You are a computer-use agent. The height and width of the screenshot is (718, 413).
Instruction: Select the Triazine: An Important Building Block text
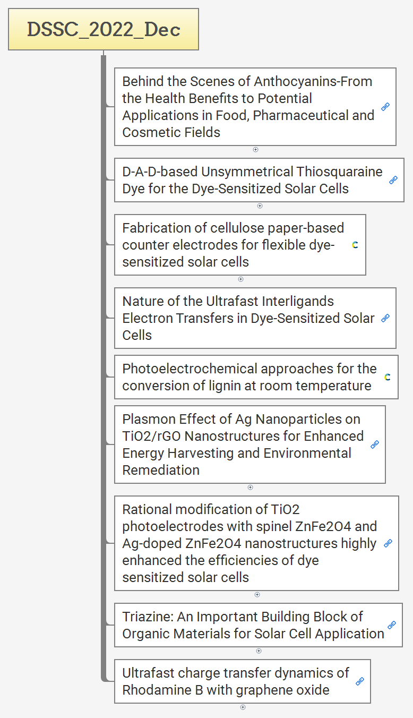pos(253,625)
